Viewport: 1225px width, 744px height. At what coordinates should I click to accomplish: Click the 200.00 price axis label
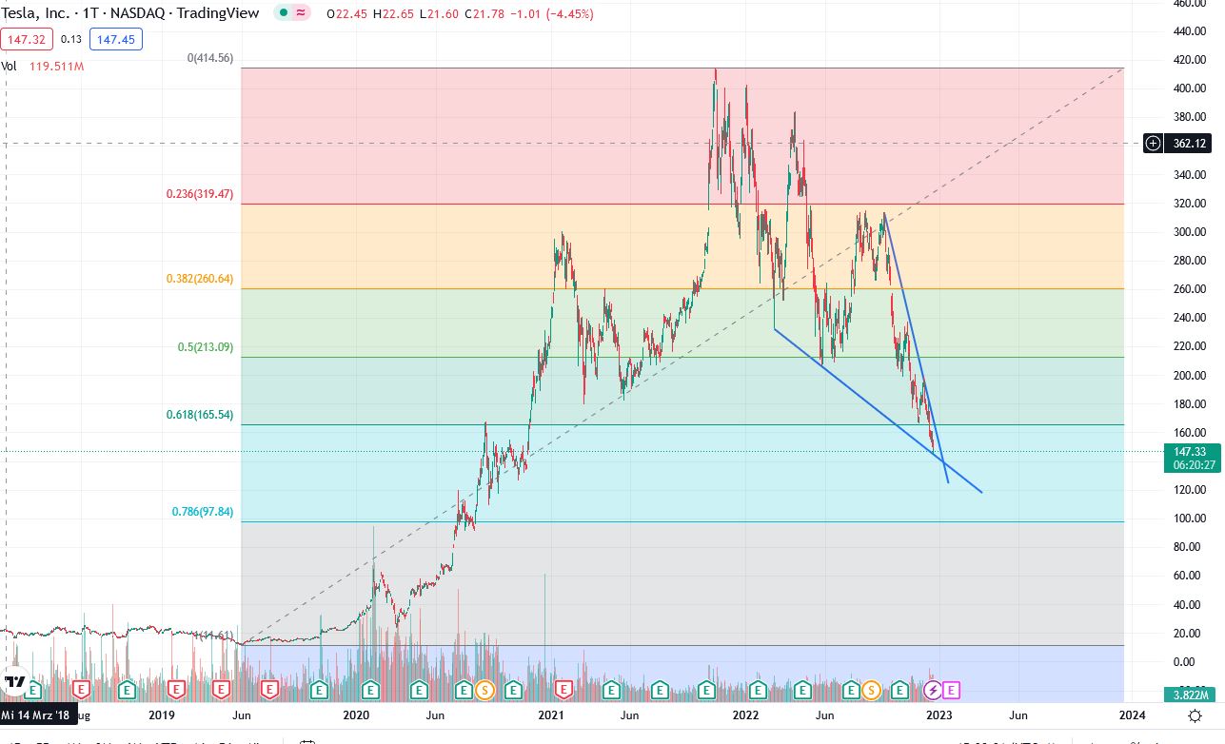click(1190, 376)
